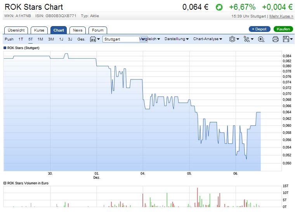Select the 1T time range

click(x=21, y=39)
